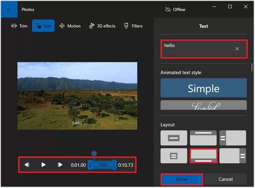Step back one frame
This screenshot has width=255, height=188.
(x=27, y=165)
